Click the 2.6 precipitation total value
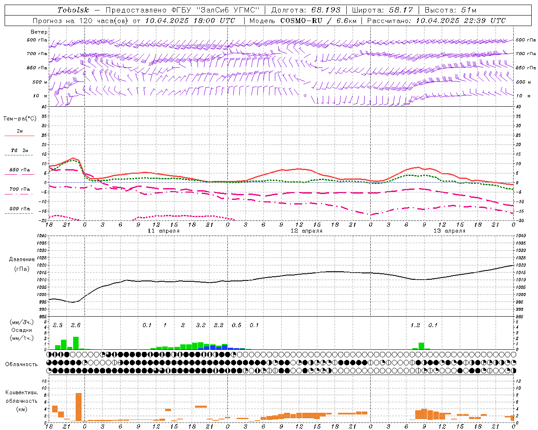The height and width of the screenshot is (430, 538). (75, 325)
